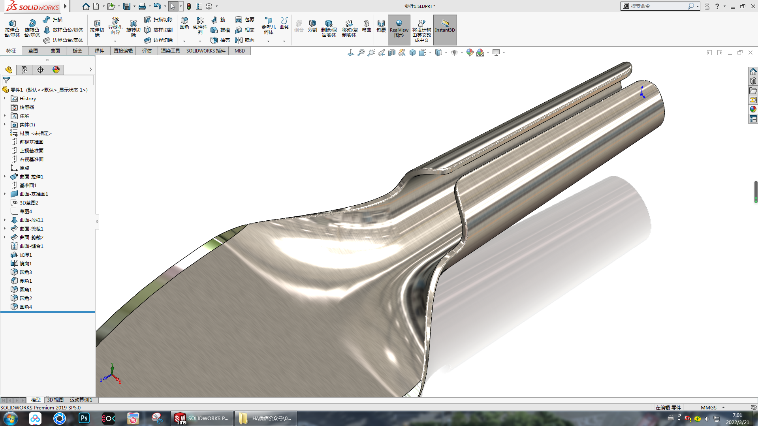Select the 线性阵列 linear pattern tool
Screen dimensions: 758x426
tap(200, 26)
